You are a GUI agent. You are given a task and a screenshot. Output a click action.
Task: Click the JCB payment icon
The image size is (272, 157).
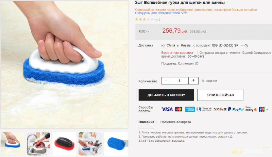(x=261, y=109)
